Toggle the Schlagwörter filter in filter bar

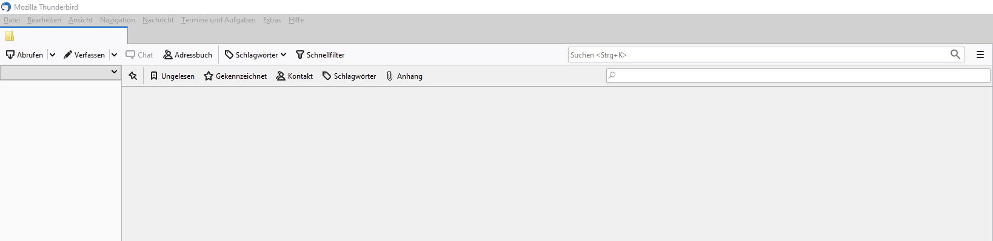(349, 76)
